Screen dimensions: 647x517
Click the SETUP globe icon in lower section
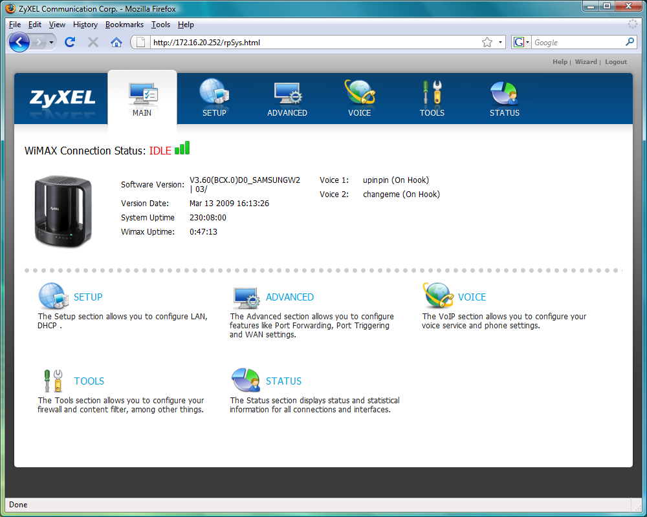[x=54, y=296]
